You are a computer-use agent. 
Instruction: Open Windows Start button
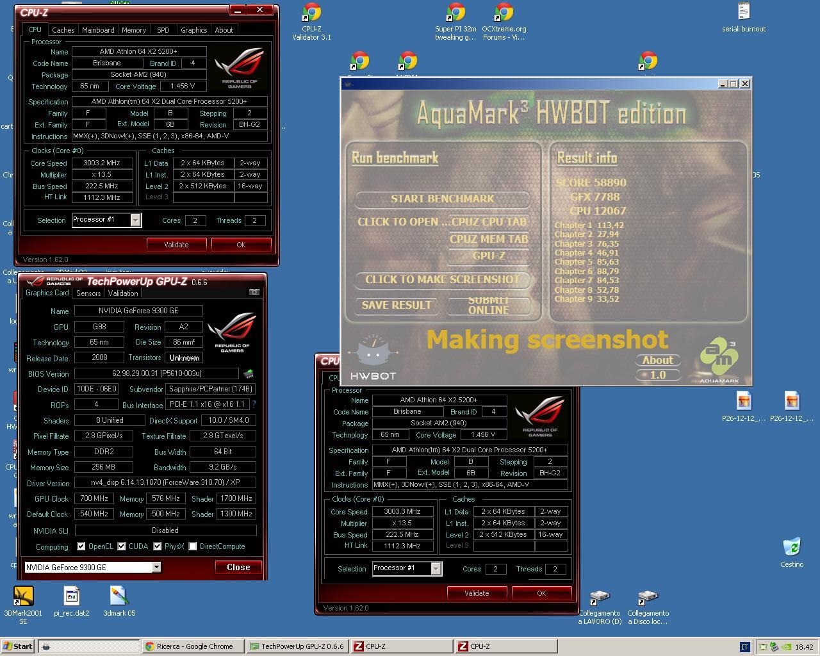point(18,646)
